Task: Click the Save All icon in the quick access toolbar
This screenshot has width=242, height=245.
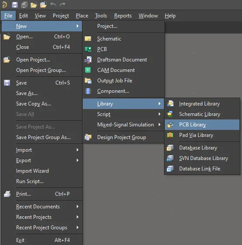Action: [x=24, y=4]
